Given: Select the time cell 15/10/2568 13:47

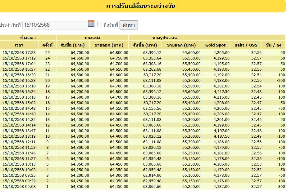Looking at the screenshot, I should (x=19, y=131).
